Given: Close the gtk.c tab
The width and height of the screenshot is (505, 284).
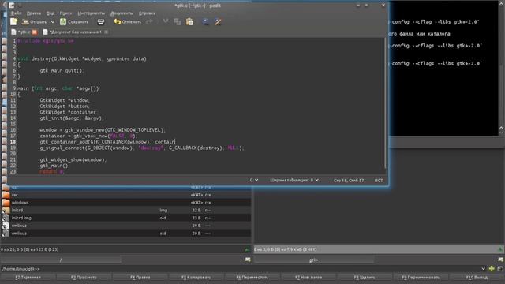Looking at the screenshot, I should point(35,32).
